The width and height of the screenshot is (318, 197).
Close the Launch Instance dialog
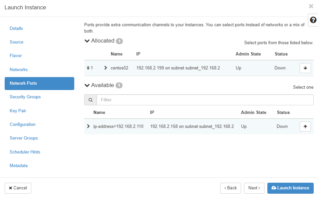pyautogui.click(x=311, y=6)
